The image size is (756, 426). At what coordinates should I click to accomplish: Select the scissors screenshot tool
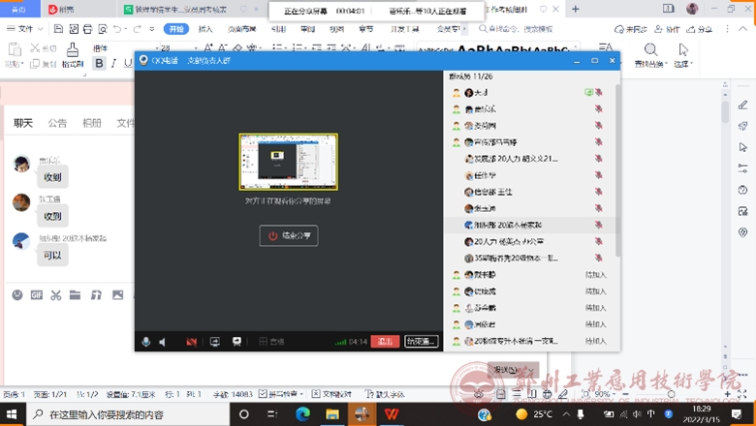[x=56, y=295]
